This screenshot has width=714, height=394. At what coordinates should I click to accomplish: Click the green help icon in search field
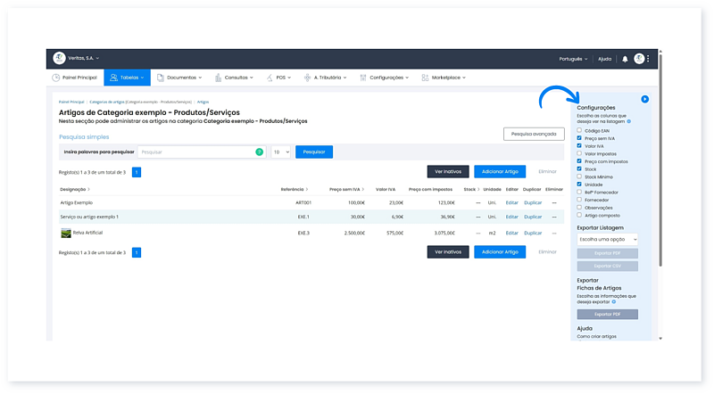[259, 152]
